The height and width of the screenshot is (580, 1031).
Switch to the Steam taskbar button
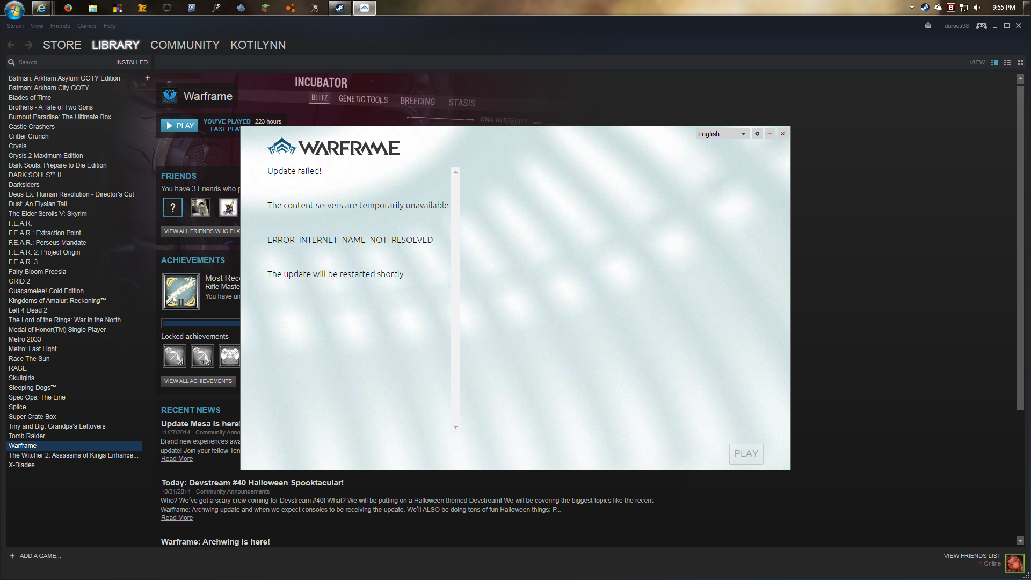340,8
